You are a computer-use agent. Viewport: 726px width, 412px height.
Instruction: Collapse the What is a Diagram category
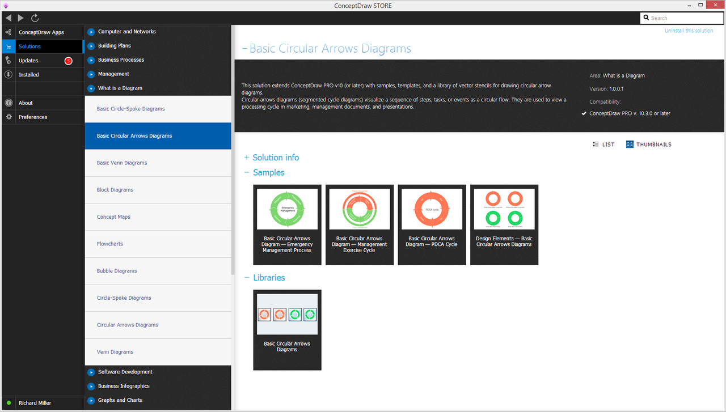tap(91, 88)
